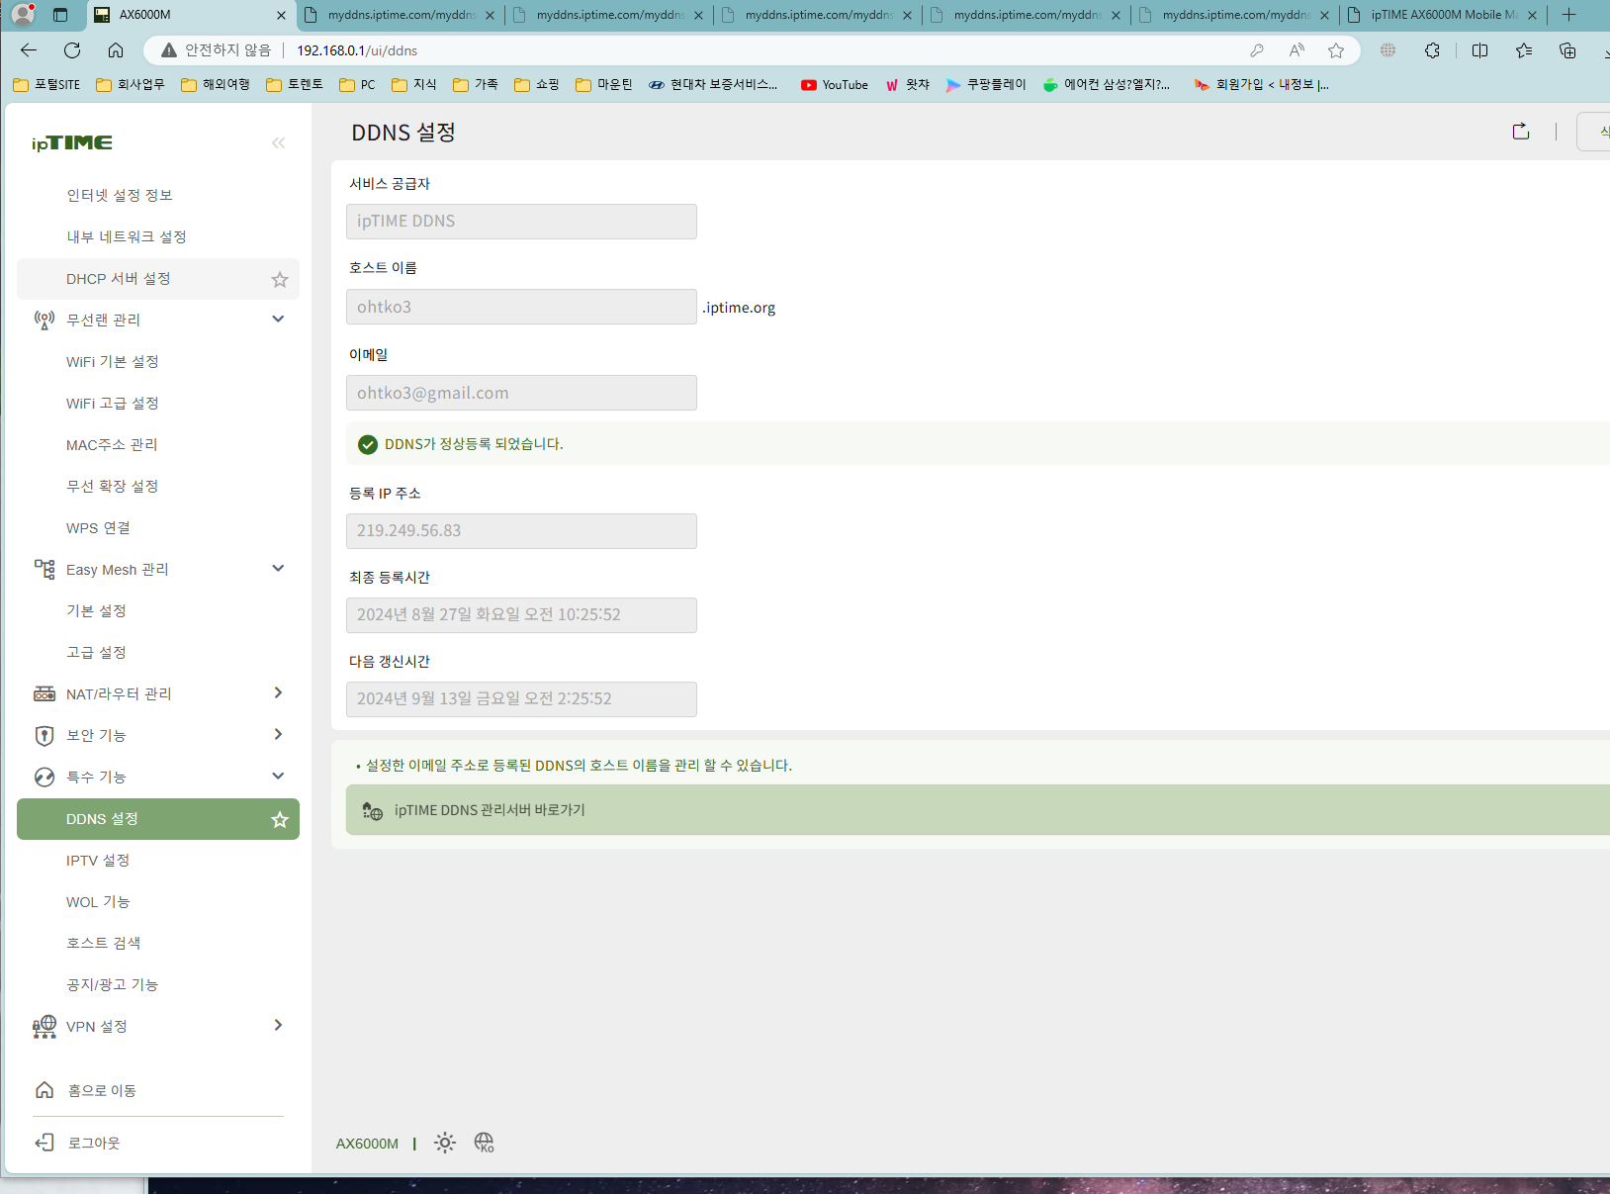Screen dimensions: 1610x1194
Task: Switch to ipTIME AX6000M Mobile tab
Action: click(1444, 15)
